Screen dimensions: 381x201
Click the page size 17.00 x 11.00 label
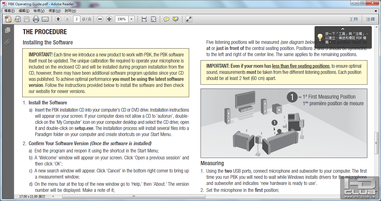point(32,196)
